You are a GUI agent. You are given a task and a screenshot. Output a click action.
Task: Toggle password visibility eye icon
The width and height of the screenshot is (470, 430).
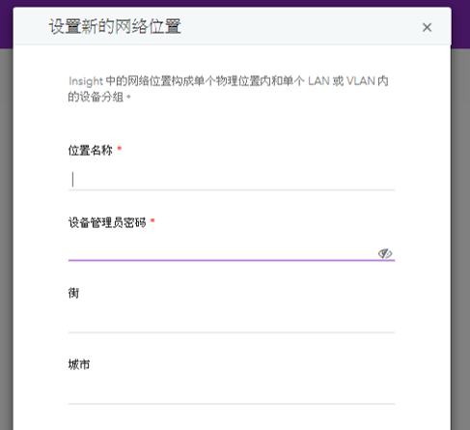(385, 253)
